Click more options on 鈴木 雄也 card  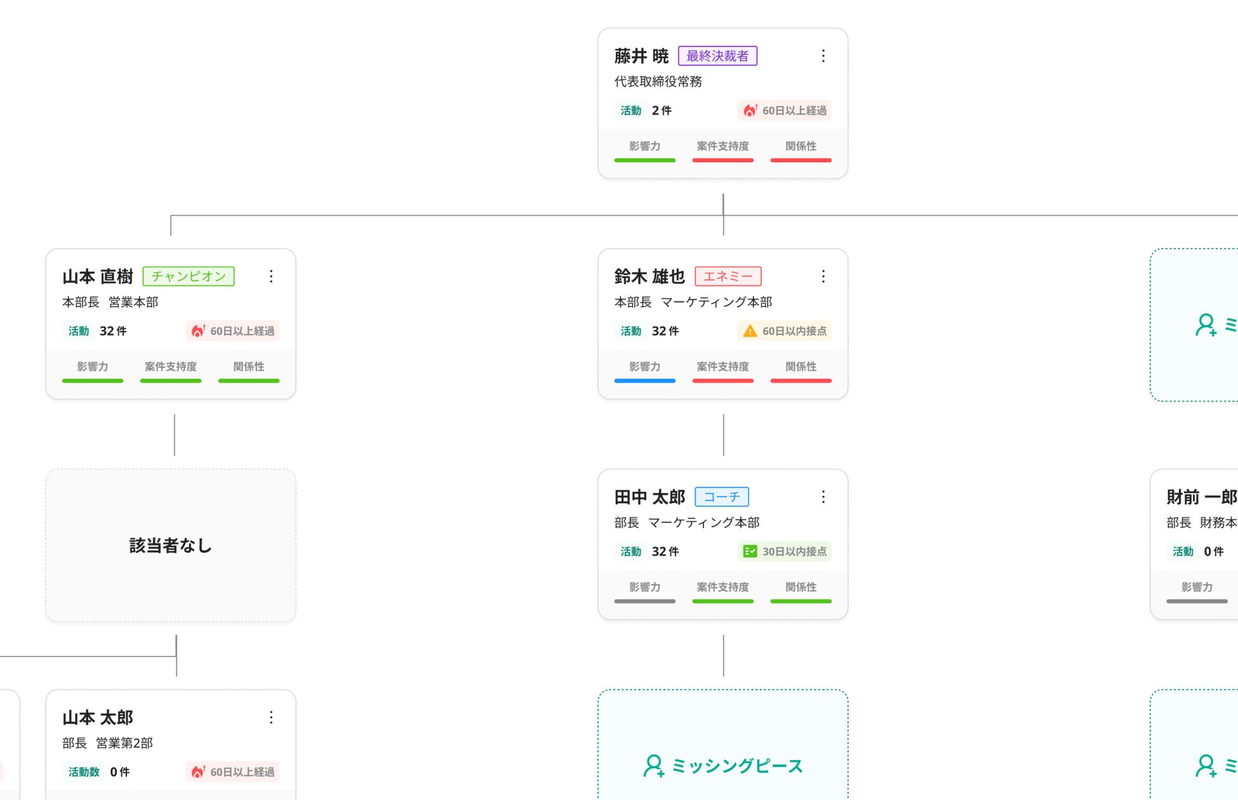point(823,277)
